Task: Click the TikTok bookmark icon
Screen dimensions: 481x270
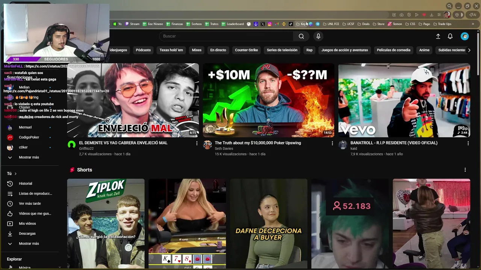Action: 290,24
